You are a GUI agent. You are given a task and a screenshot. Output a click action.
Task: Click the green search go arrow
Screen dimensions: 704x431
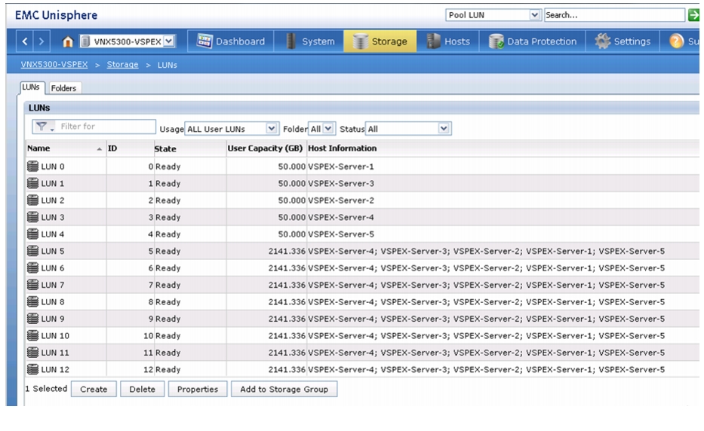point(693,15)
